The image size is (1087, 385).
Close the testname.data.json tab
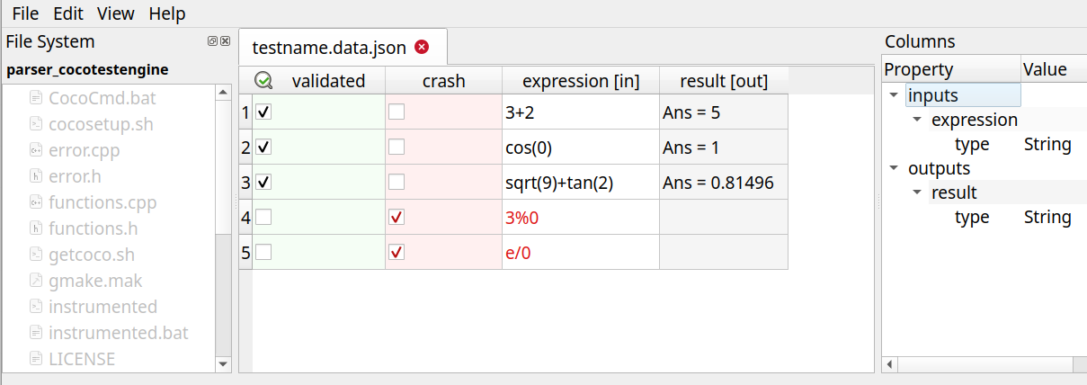click(422, 47)
